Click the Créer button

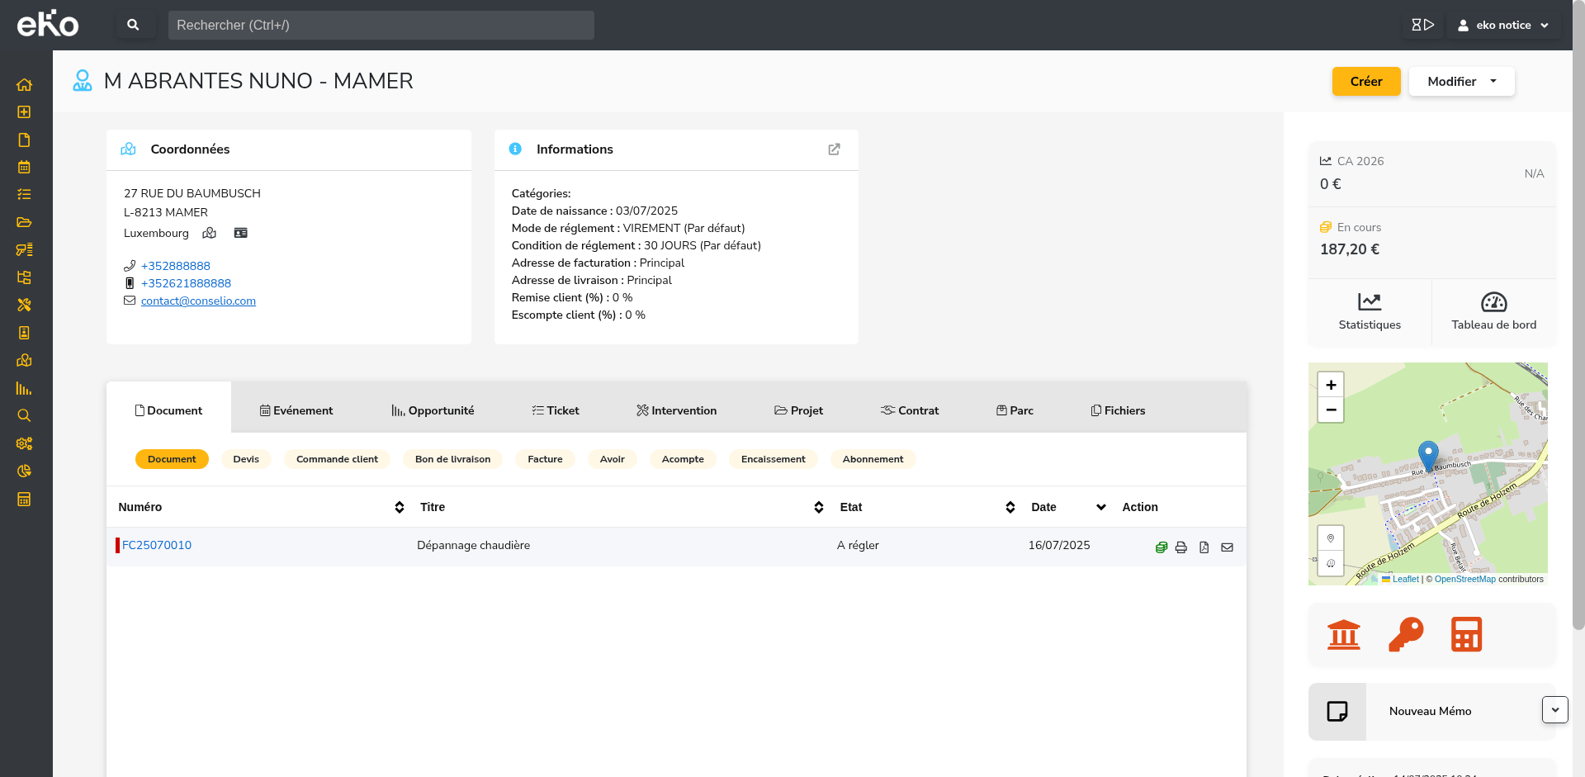click(x=1365, y=81)
